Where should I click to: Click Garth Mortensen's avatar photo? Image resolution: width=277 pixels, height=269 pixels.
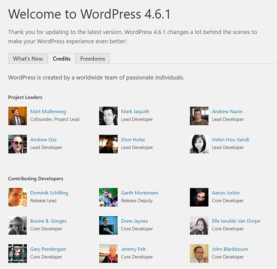(x=108, y=197)
